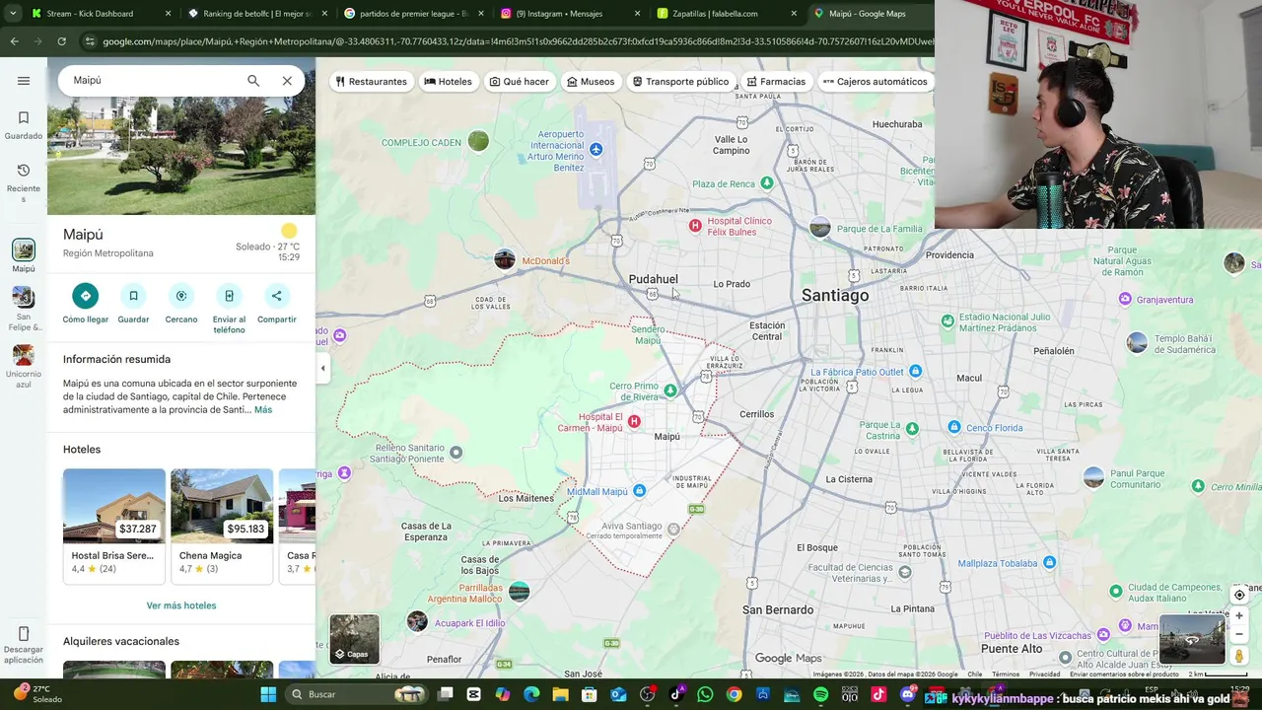Click Ver más hoteles link
This screenshot has width=1262, height=710.
click(x=181, y=605)
